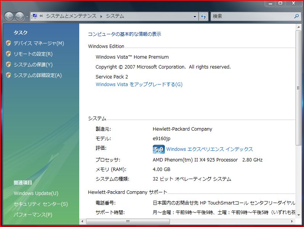304x227 pixels.
Task: Click the 4.00 GB memory value
Action: point(161,169)
